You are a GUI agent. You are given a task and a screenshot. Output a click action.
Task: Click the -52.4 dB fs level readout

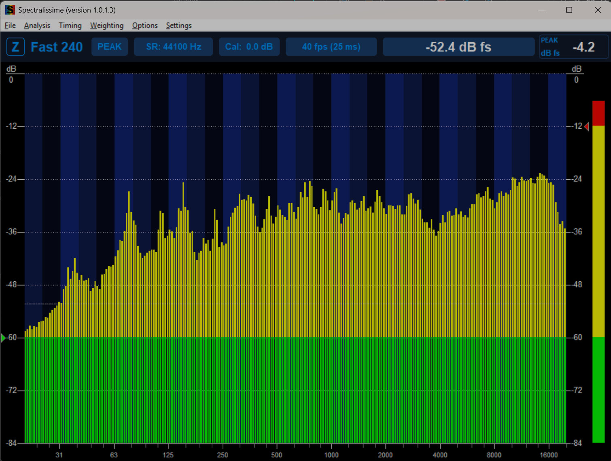point(458,47)
